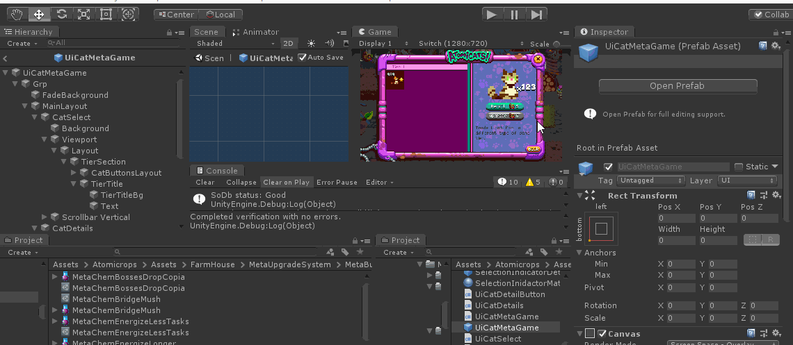
Task: Select TierTitleBg in Hierarchy
Action: [x=121, y=194]
